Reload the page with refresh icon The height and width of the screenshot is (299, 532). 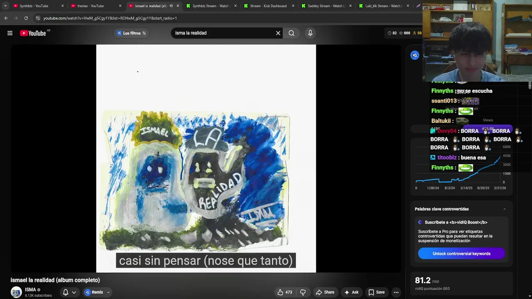click(x=26, y=18)
